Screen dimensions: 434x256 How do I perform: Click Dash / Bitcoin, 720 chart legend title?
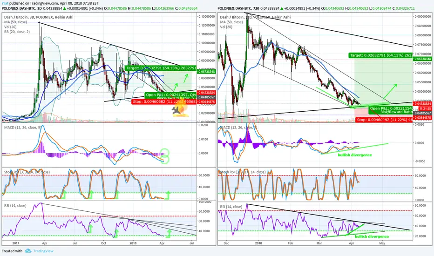click(x=255, y=17)
